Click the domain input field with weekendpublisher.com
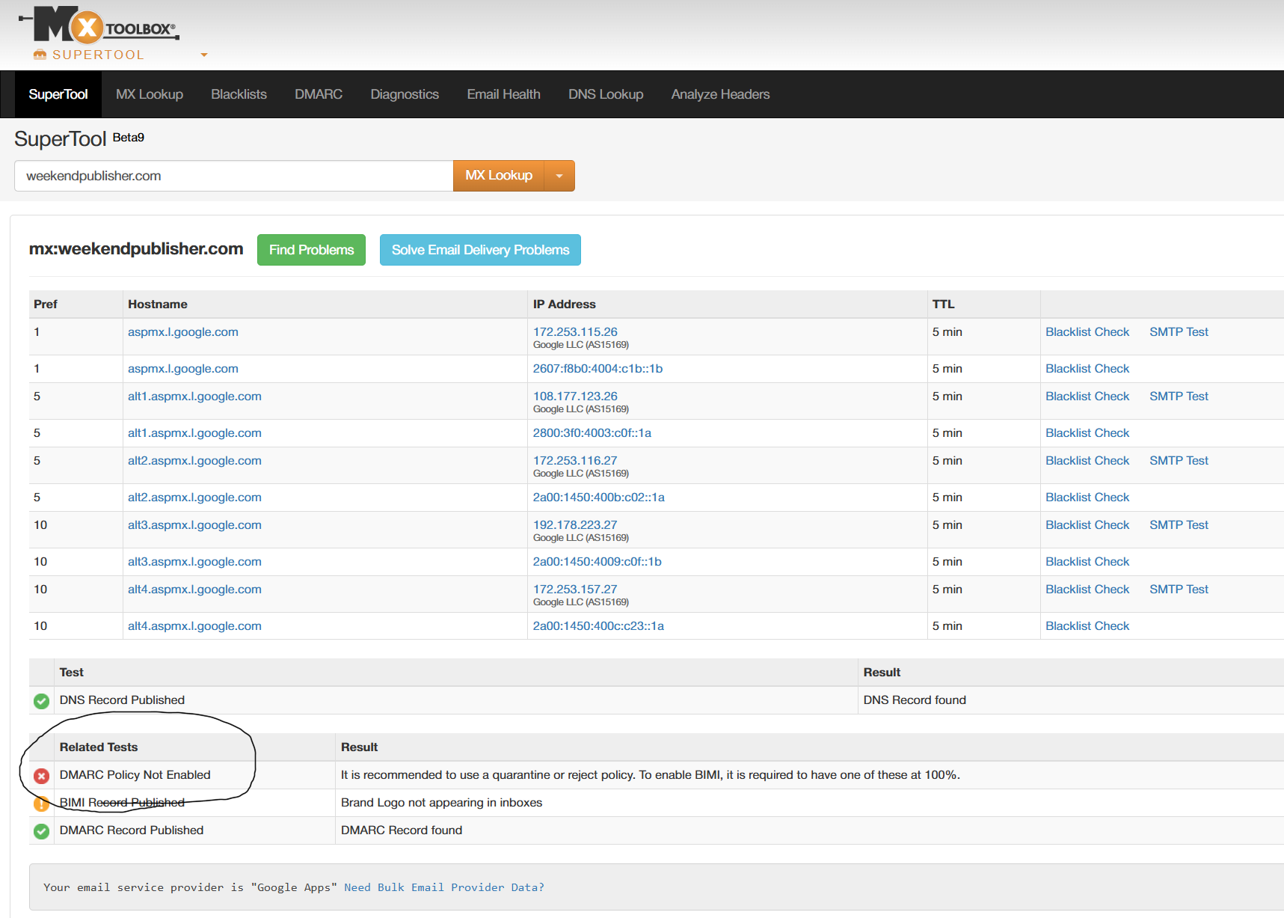Viewport: 1284px width, 918px height. coord(233,176)
